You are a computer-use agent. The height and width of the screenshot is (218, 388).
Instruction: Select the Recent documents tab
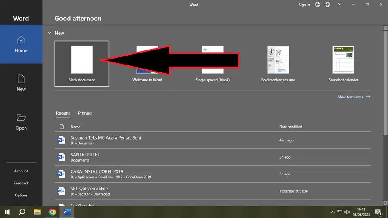click(63, 113)
